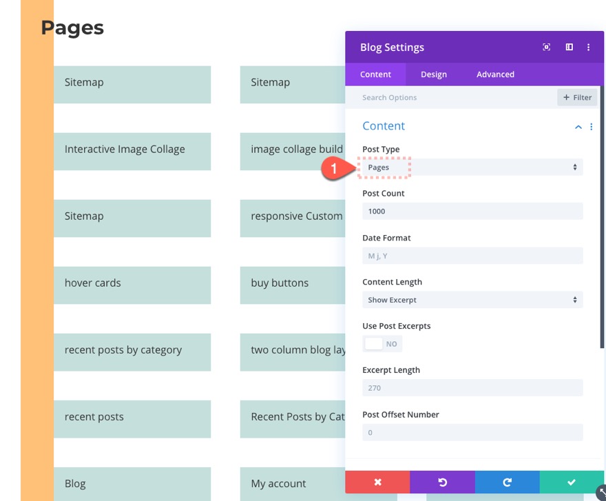Discard changes with the red X

377,482
